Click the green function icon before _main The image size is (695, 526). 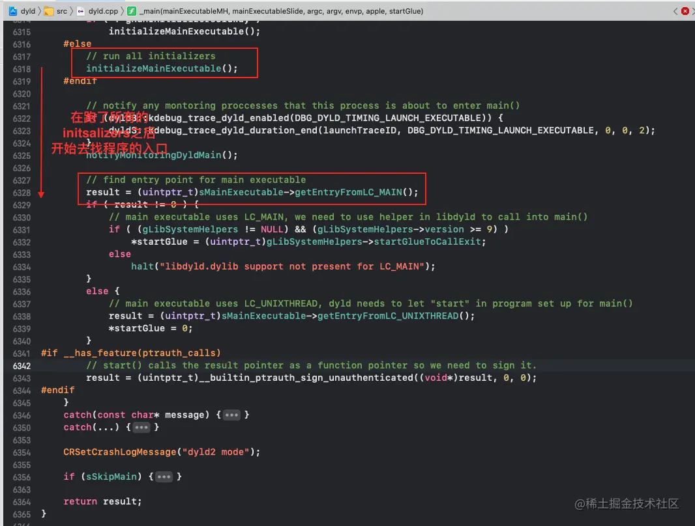click(x=132, y=11)
